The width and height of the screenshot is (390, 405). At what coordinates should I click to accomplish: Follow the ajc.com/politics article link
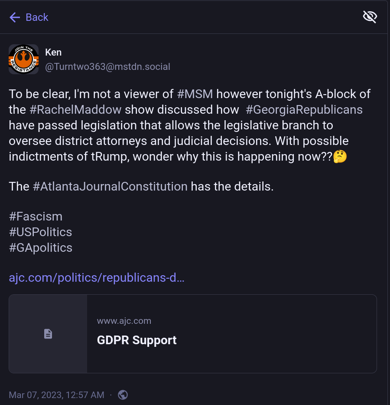point(97,278)
